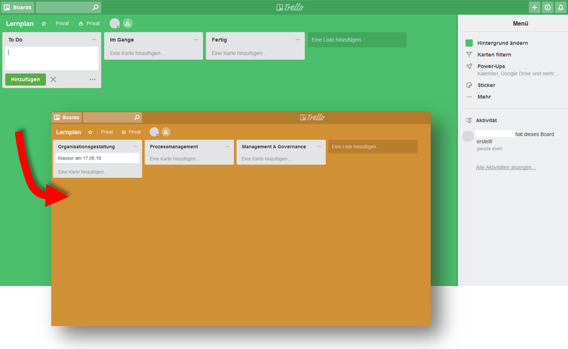Click the add member icon beside avatar
Viewport: 568px width, 349px height.
coord(128,24)
